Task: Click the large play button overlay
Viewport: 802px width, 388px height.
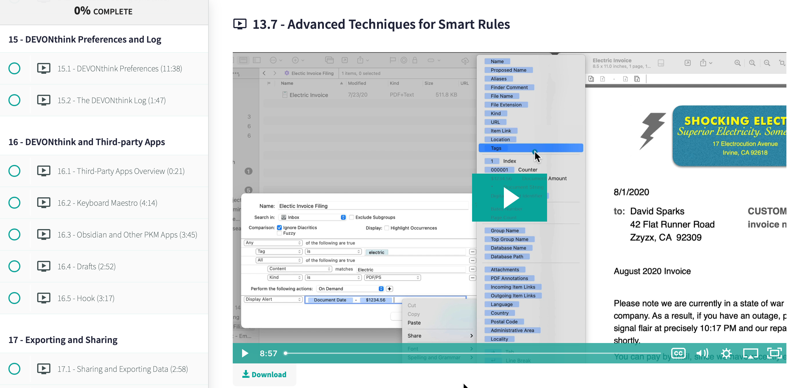Action: pyautogui.click(x=509, y=198)
